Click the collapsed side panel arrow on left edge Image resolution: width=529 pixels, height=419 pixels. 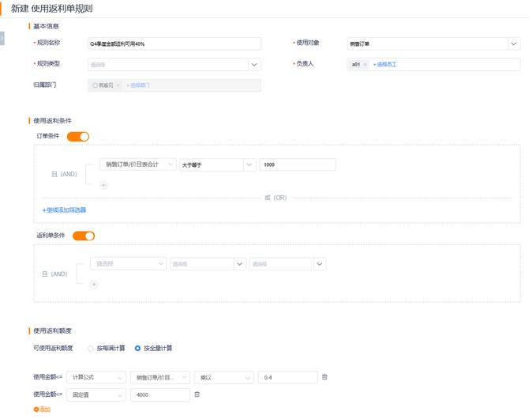point(2,37)
